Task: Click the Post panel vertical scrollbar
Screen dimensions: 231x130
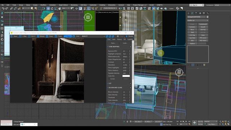Action: tap(133, 72)
